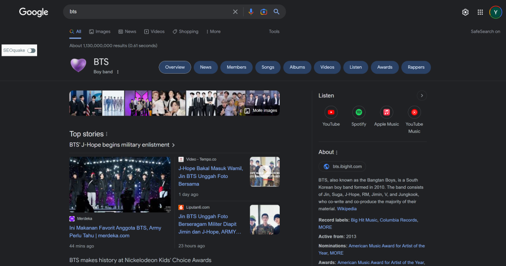Open the Google account avatar

(495, 12)
